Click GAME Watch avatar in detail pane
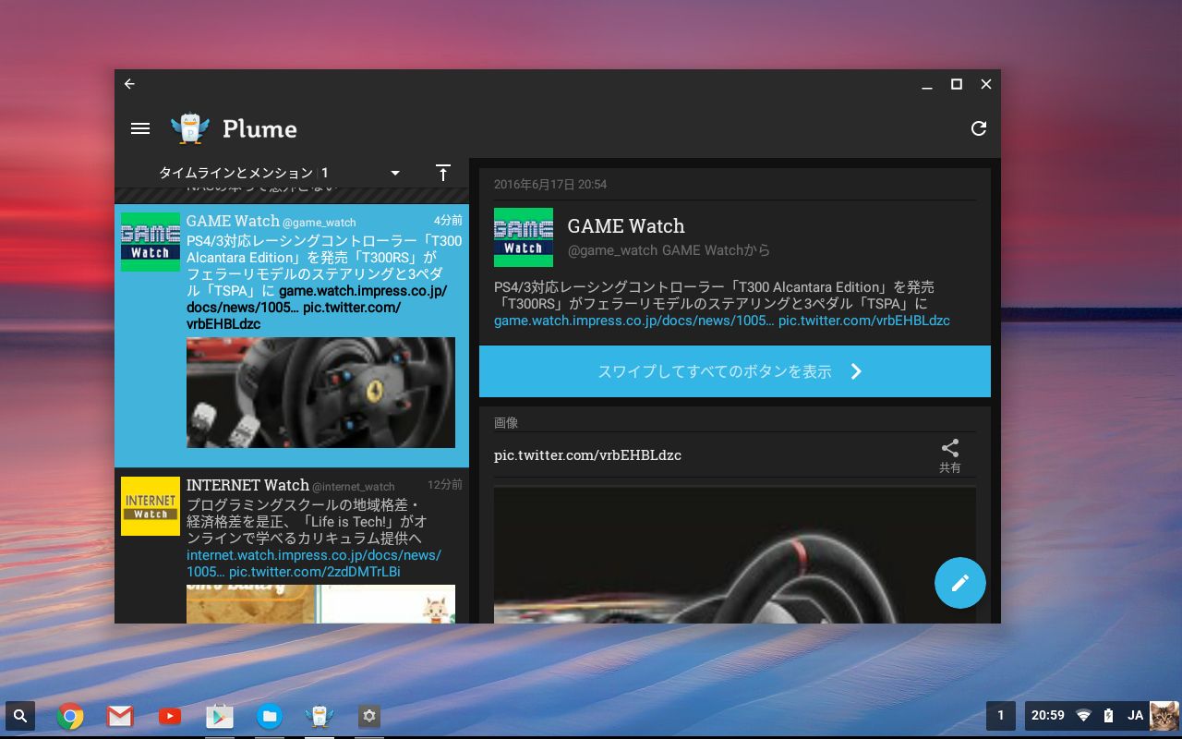This screenshot has width=1182, height=739. click(524, 237)
